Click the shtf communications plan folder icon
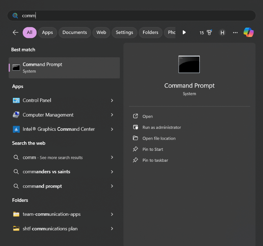 click(16, 229)
